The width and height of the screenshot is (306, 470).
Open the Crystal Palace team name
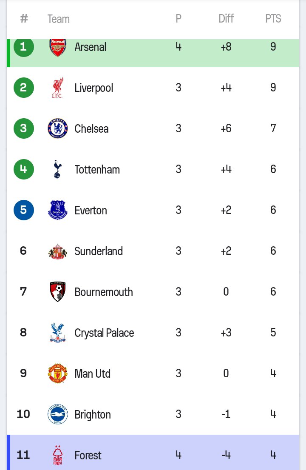pyautogui.click(x=104, y=333)
